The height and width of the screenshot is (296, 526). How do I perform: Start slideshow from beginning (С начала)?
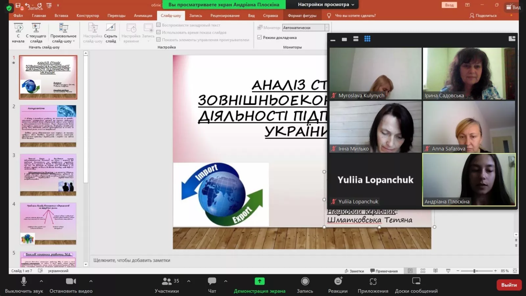(x=18, y=33)
